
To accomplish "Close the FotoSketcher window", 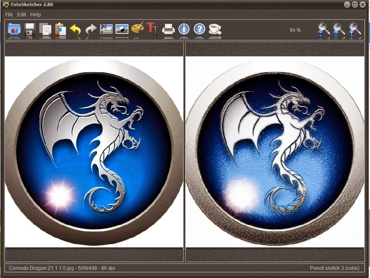I will tap(363, 4).
